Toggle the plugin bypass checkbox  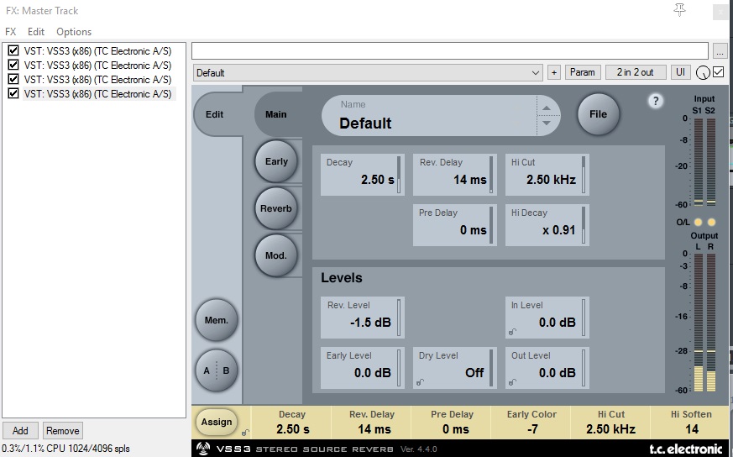click(x=719, y=72)
